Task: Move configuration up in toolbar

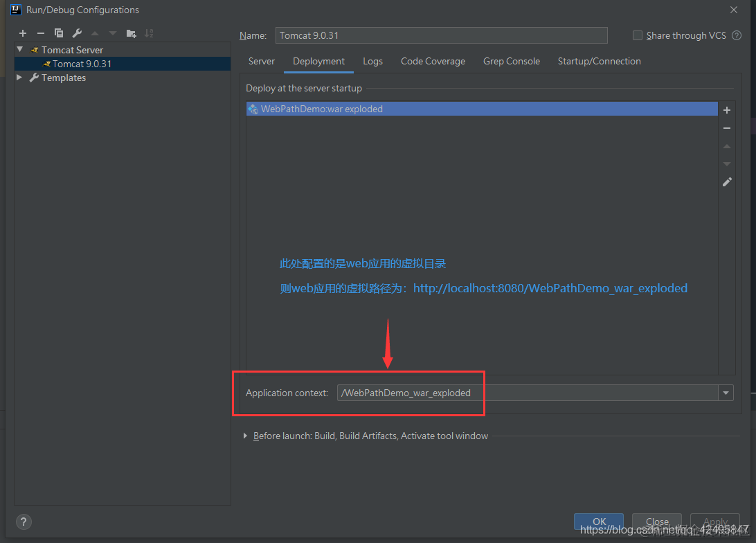Action: click(95, 33)
